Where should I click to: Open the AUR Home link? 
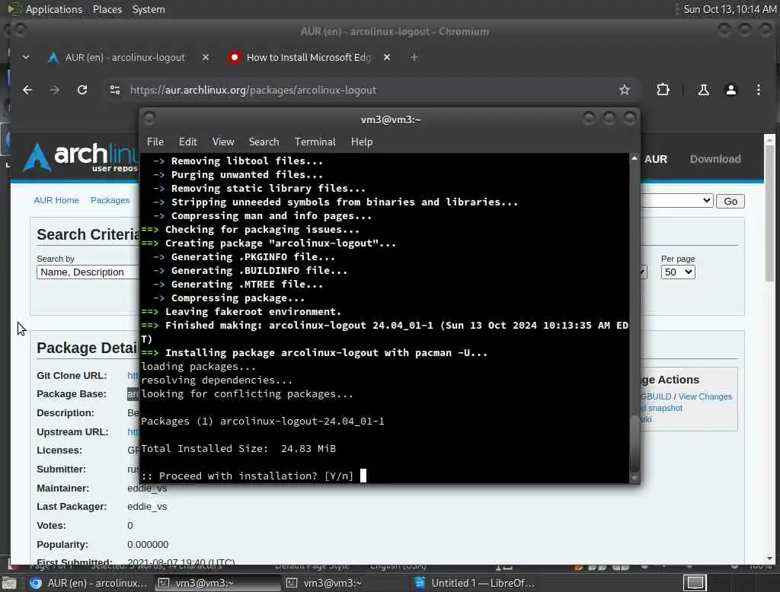56,200
